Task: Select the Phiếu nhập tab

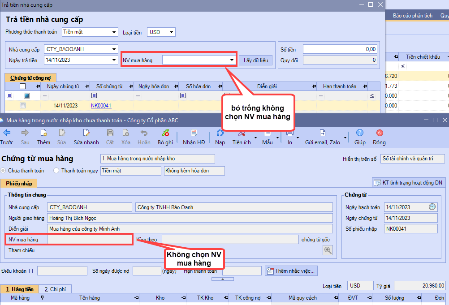Action: coord(18,183)
